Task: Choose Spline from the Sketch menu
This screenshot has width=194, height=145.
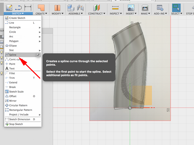Action: pyautogui.click(x=23, y=55)
